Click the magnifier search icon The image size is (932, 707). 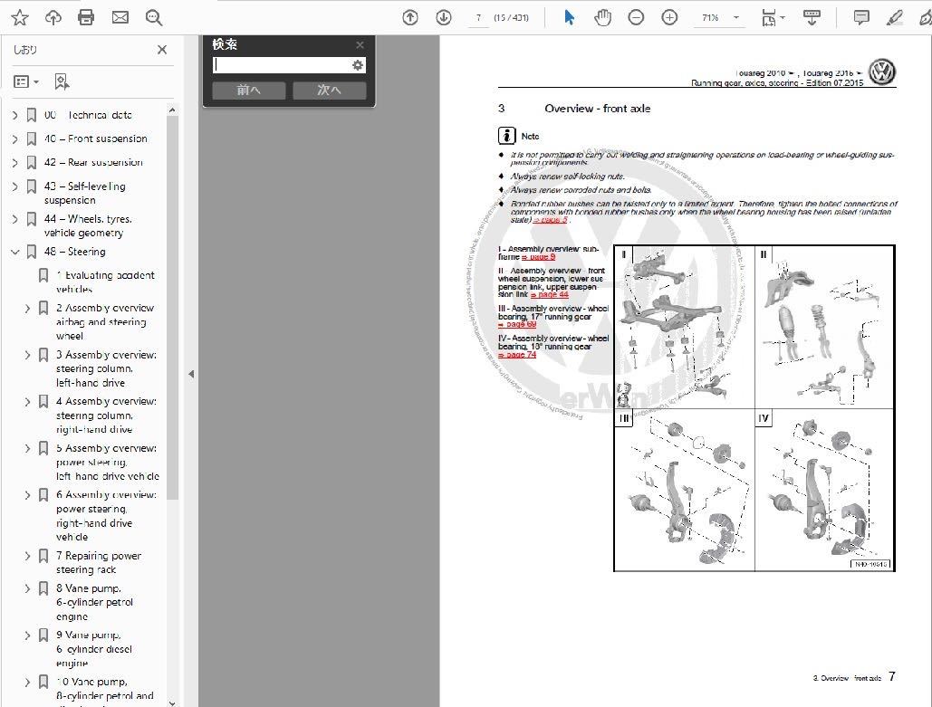[x=153, y=18]
